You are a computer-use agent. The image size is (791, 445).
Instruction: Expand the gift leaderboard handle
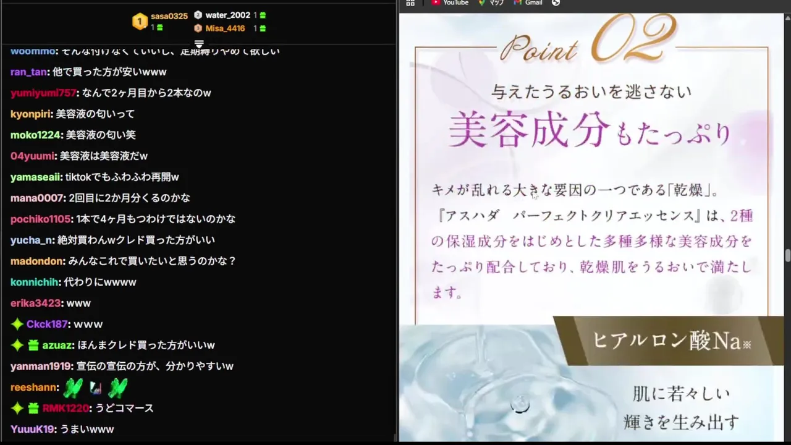pos(199,44)
